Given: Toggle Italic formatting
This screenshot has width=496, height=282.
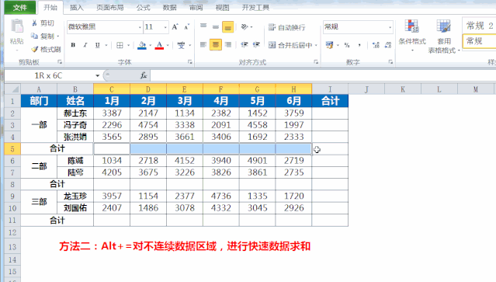Looking at the screenshot, I should coord(85,45).
